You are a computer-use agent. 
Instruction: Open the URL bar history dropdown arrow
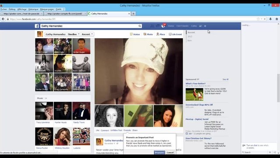[262, 19]
